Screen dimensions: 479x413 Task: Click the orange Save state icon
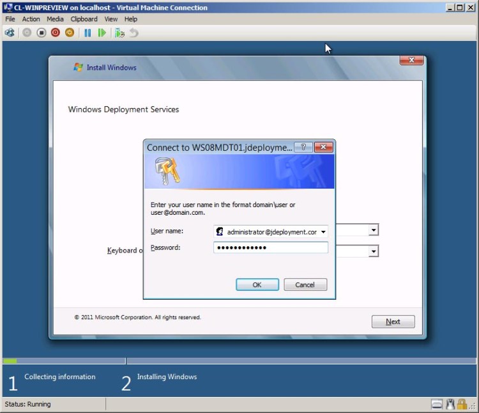pos(69,33)
